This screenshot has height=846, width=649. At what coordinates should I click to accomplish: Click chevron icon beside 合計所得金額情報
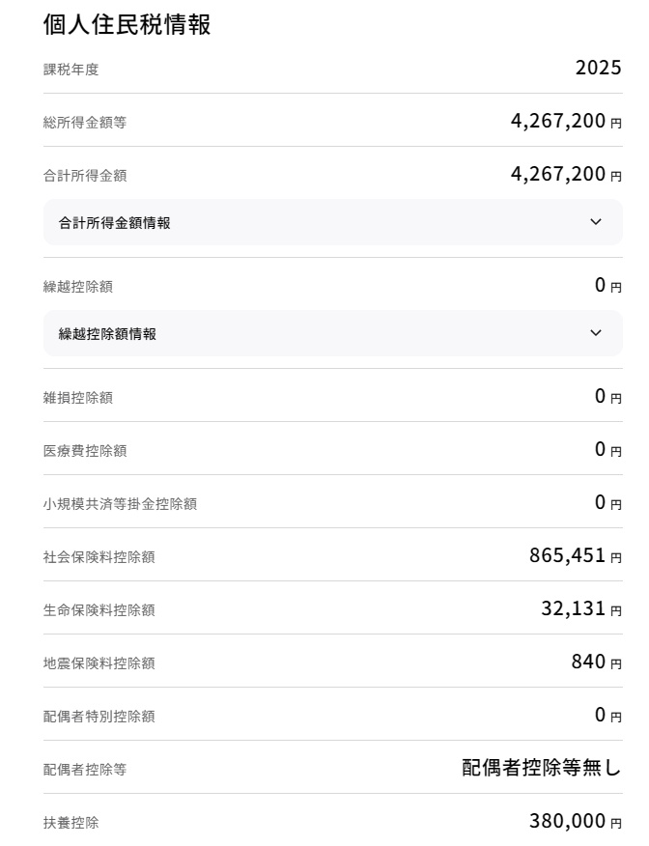(596, 222)
